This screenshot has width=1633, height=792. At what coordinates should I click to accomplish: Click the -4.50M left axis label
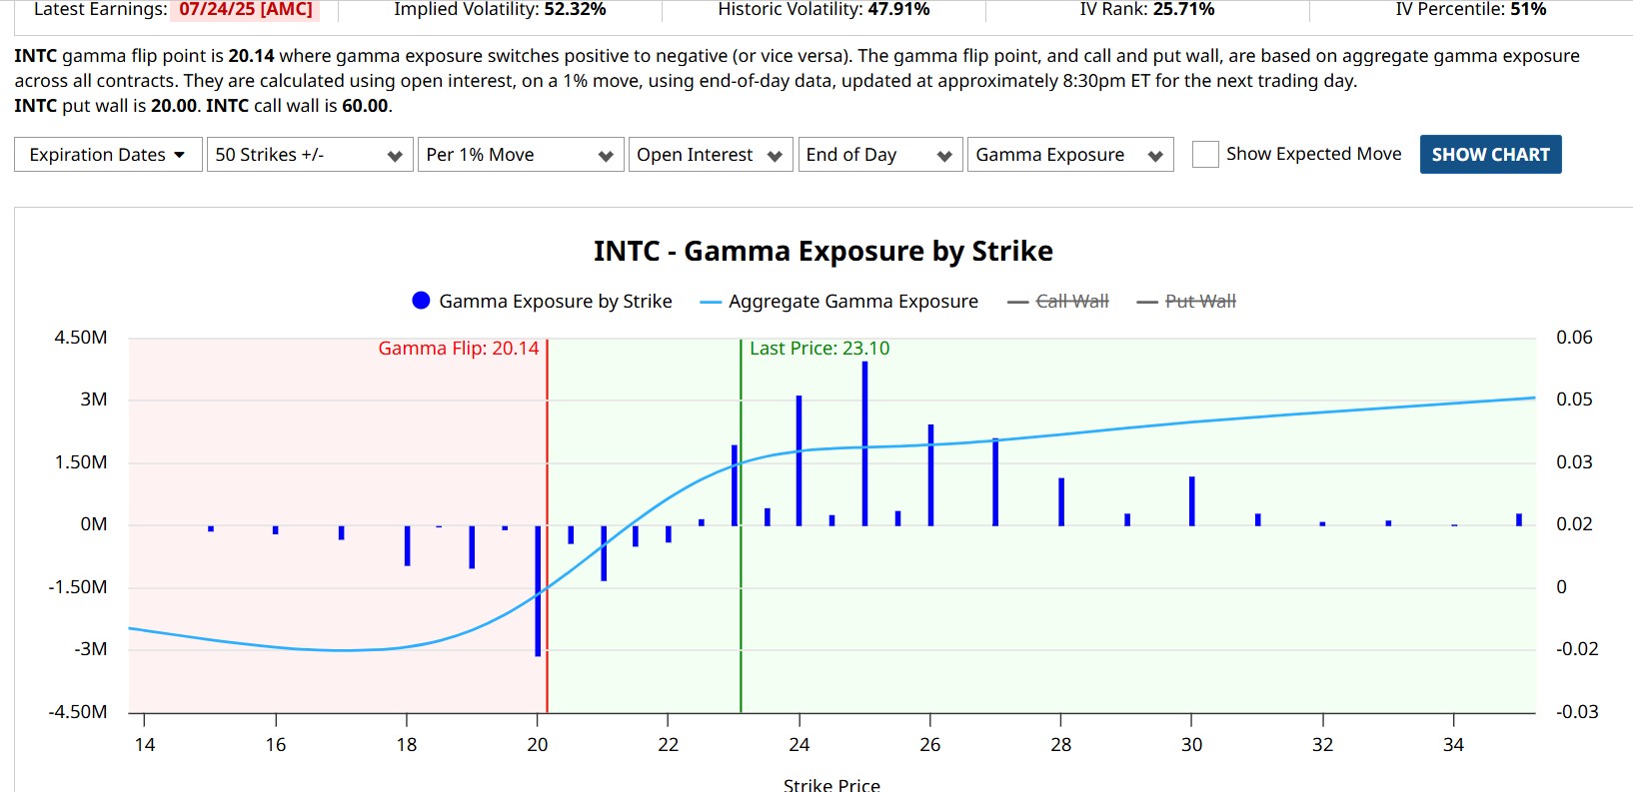pyautogui.click(x=78, y=712)
